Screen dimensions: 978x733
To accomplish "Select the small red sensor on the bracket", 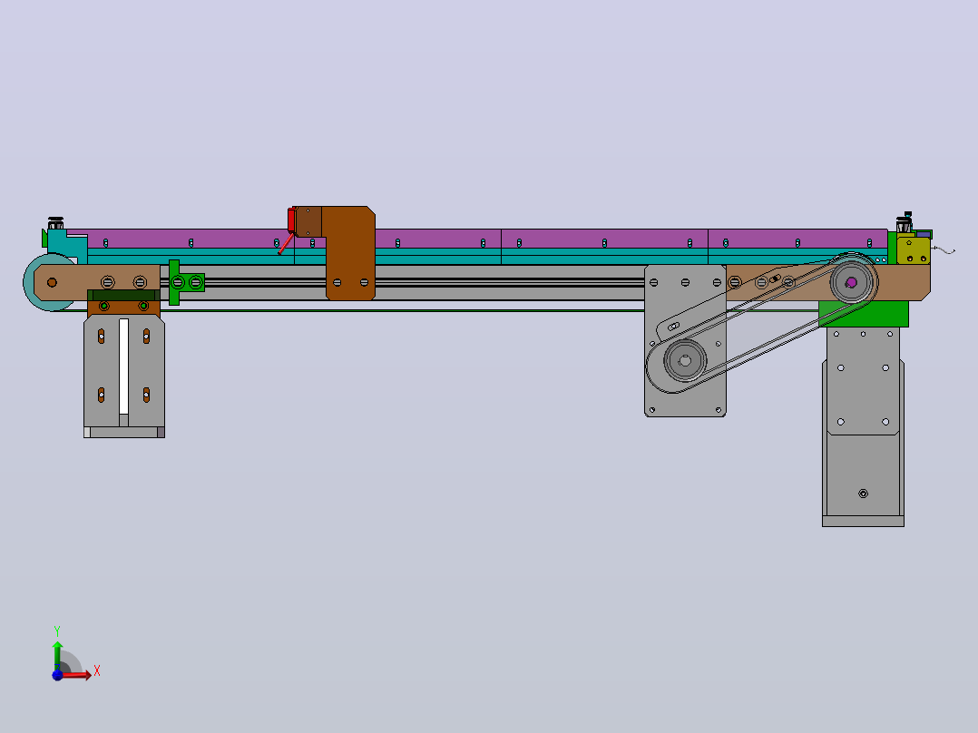I will (x=290, y=220).
